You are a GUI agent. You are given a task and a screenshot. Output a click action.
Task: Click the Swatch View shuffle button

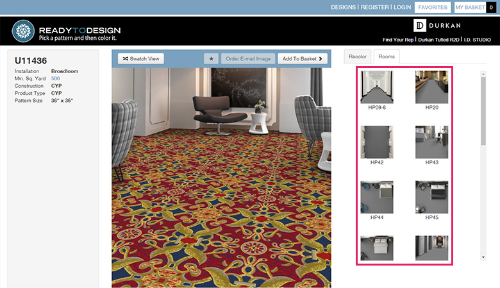click(x=140, y=58)
